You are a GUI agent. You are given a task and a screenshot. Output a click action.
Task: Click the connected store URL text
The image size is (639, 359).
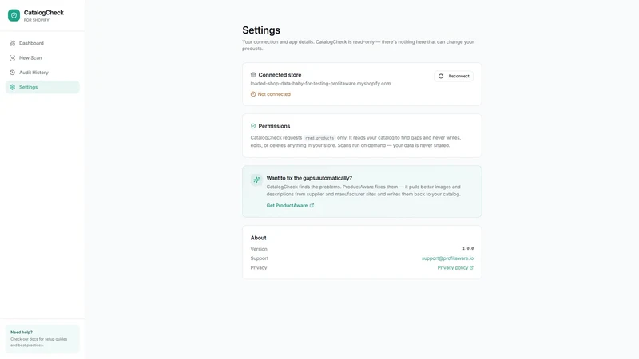[320, 84]
